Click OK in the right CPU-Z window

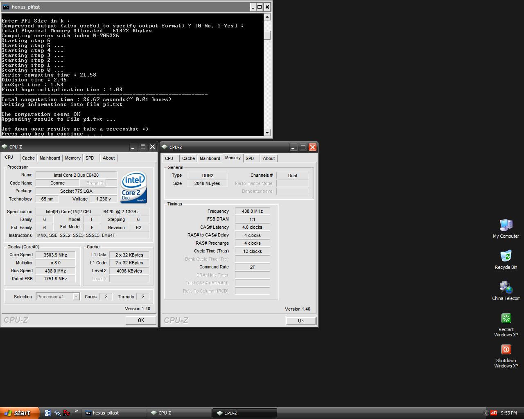coord(301,320)
